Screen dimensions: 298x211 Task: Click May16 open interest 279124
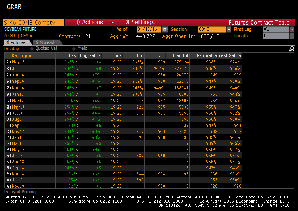181,62
